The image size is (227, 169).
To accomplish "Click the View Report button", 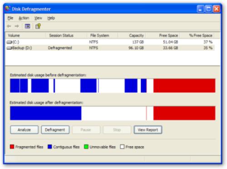I will 148,130.
